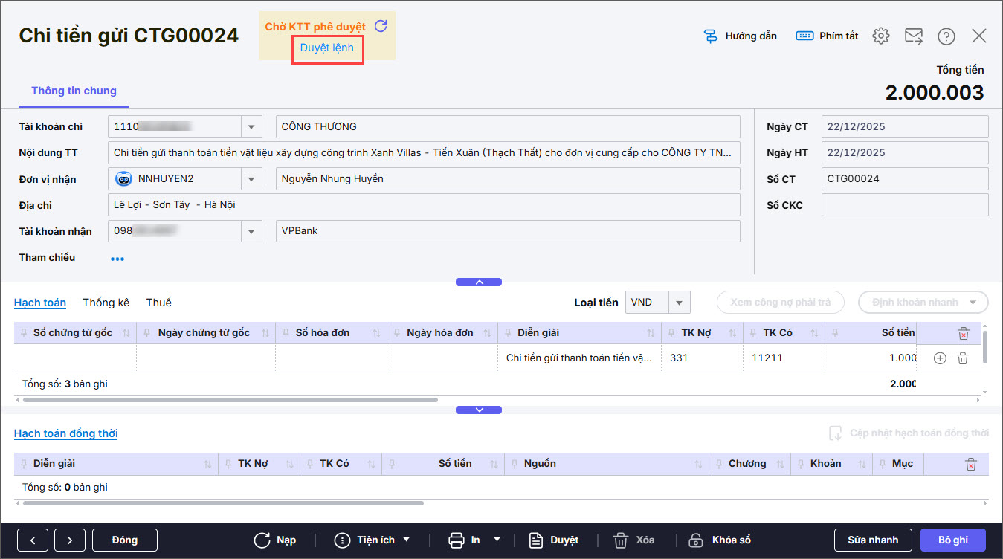
Task: Click the Bỏ ghi button
Action: 952,540
